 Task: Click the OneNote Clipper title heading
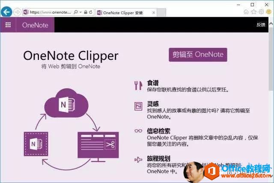point(71,56)
